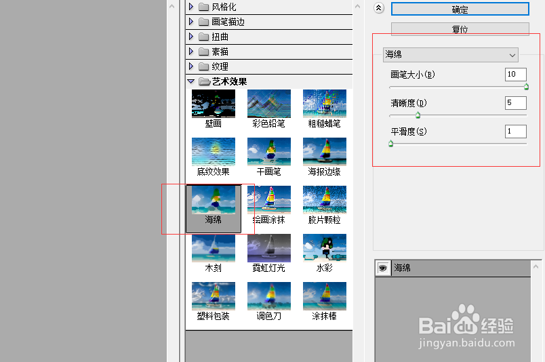Select the 胶片颗粒 filter thumbnail
This screenshot has width=545, height=362.
325,199
